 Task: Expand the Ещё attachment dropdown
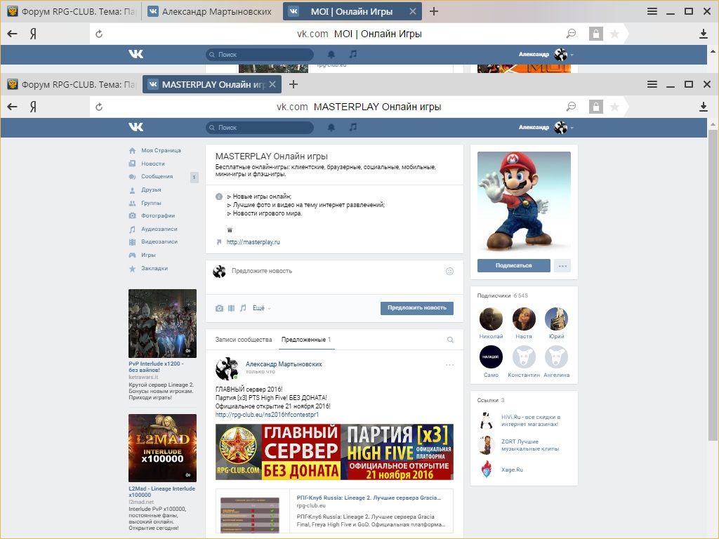point(261,308)
